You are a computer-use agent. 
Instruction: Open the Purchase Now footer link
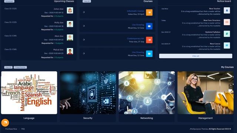pos(11,129)
